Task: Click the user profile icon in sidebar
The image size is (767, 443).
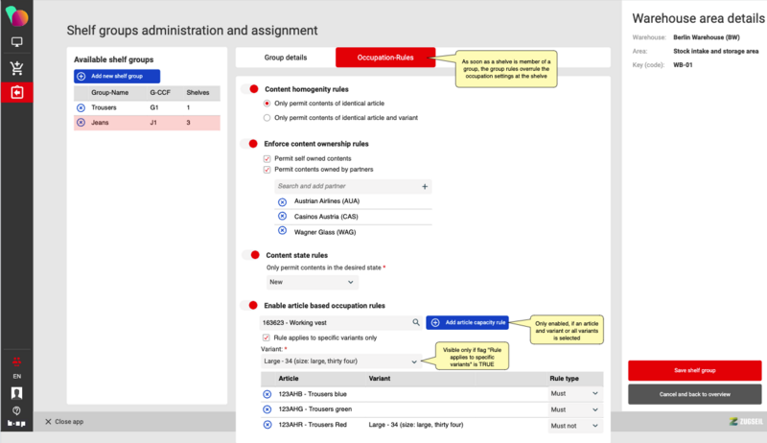Action: point(16,393)
